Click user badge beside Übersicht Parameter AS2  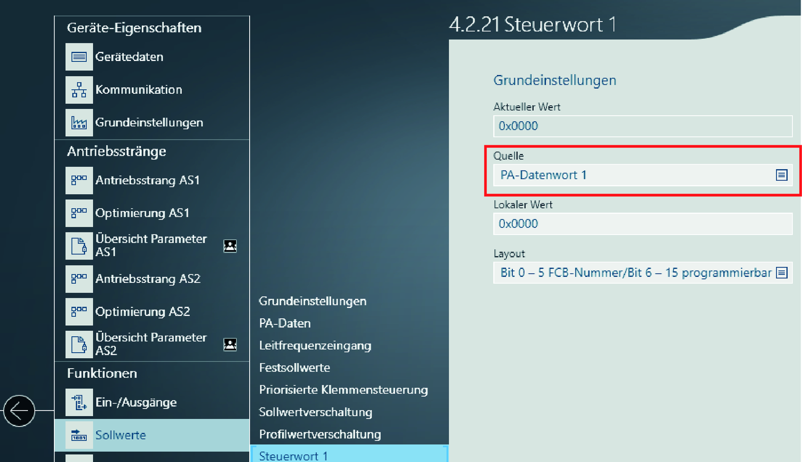(230, 344)
